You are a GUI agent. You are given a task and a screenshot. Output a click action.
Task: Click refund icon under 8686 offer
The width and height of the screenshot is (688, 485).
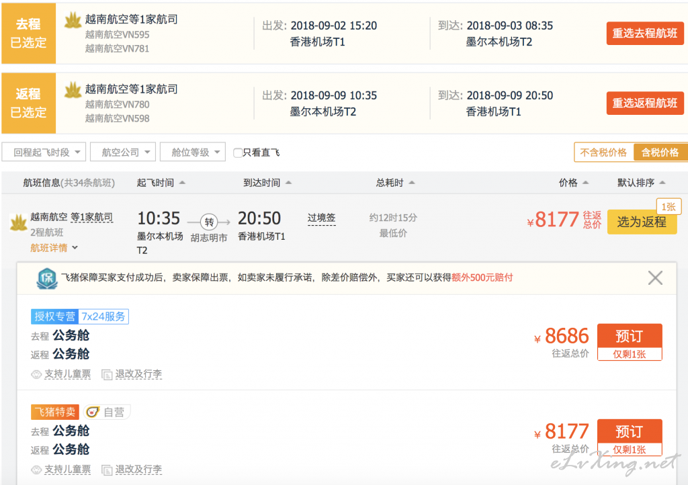coord(107,374)
